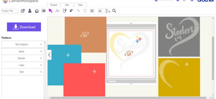Expand the Border pattern category
The image size is (216, 99).
click(x=23, y=58)
